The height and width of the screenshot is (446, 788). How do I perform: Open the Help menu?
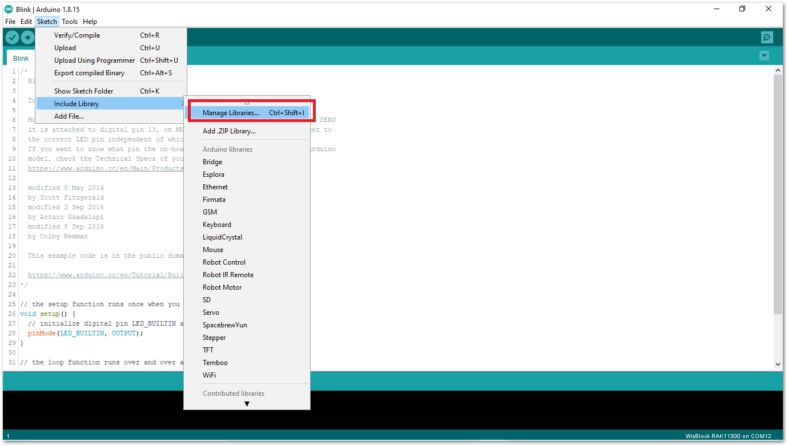(90, 22)
